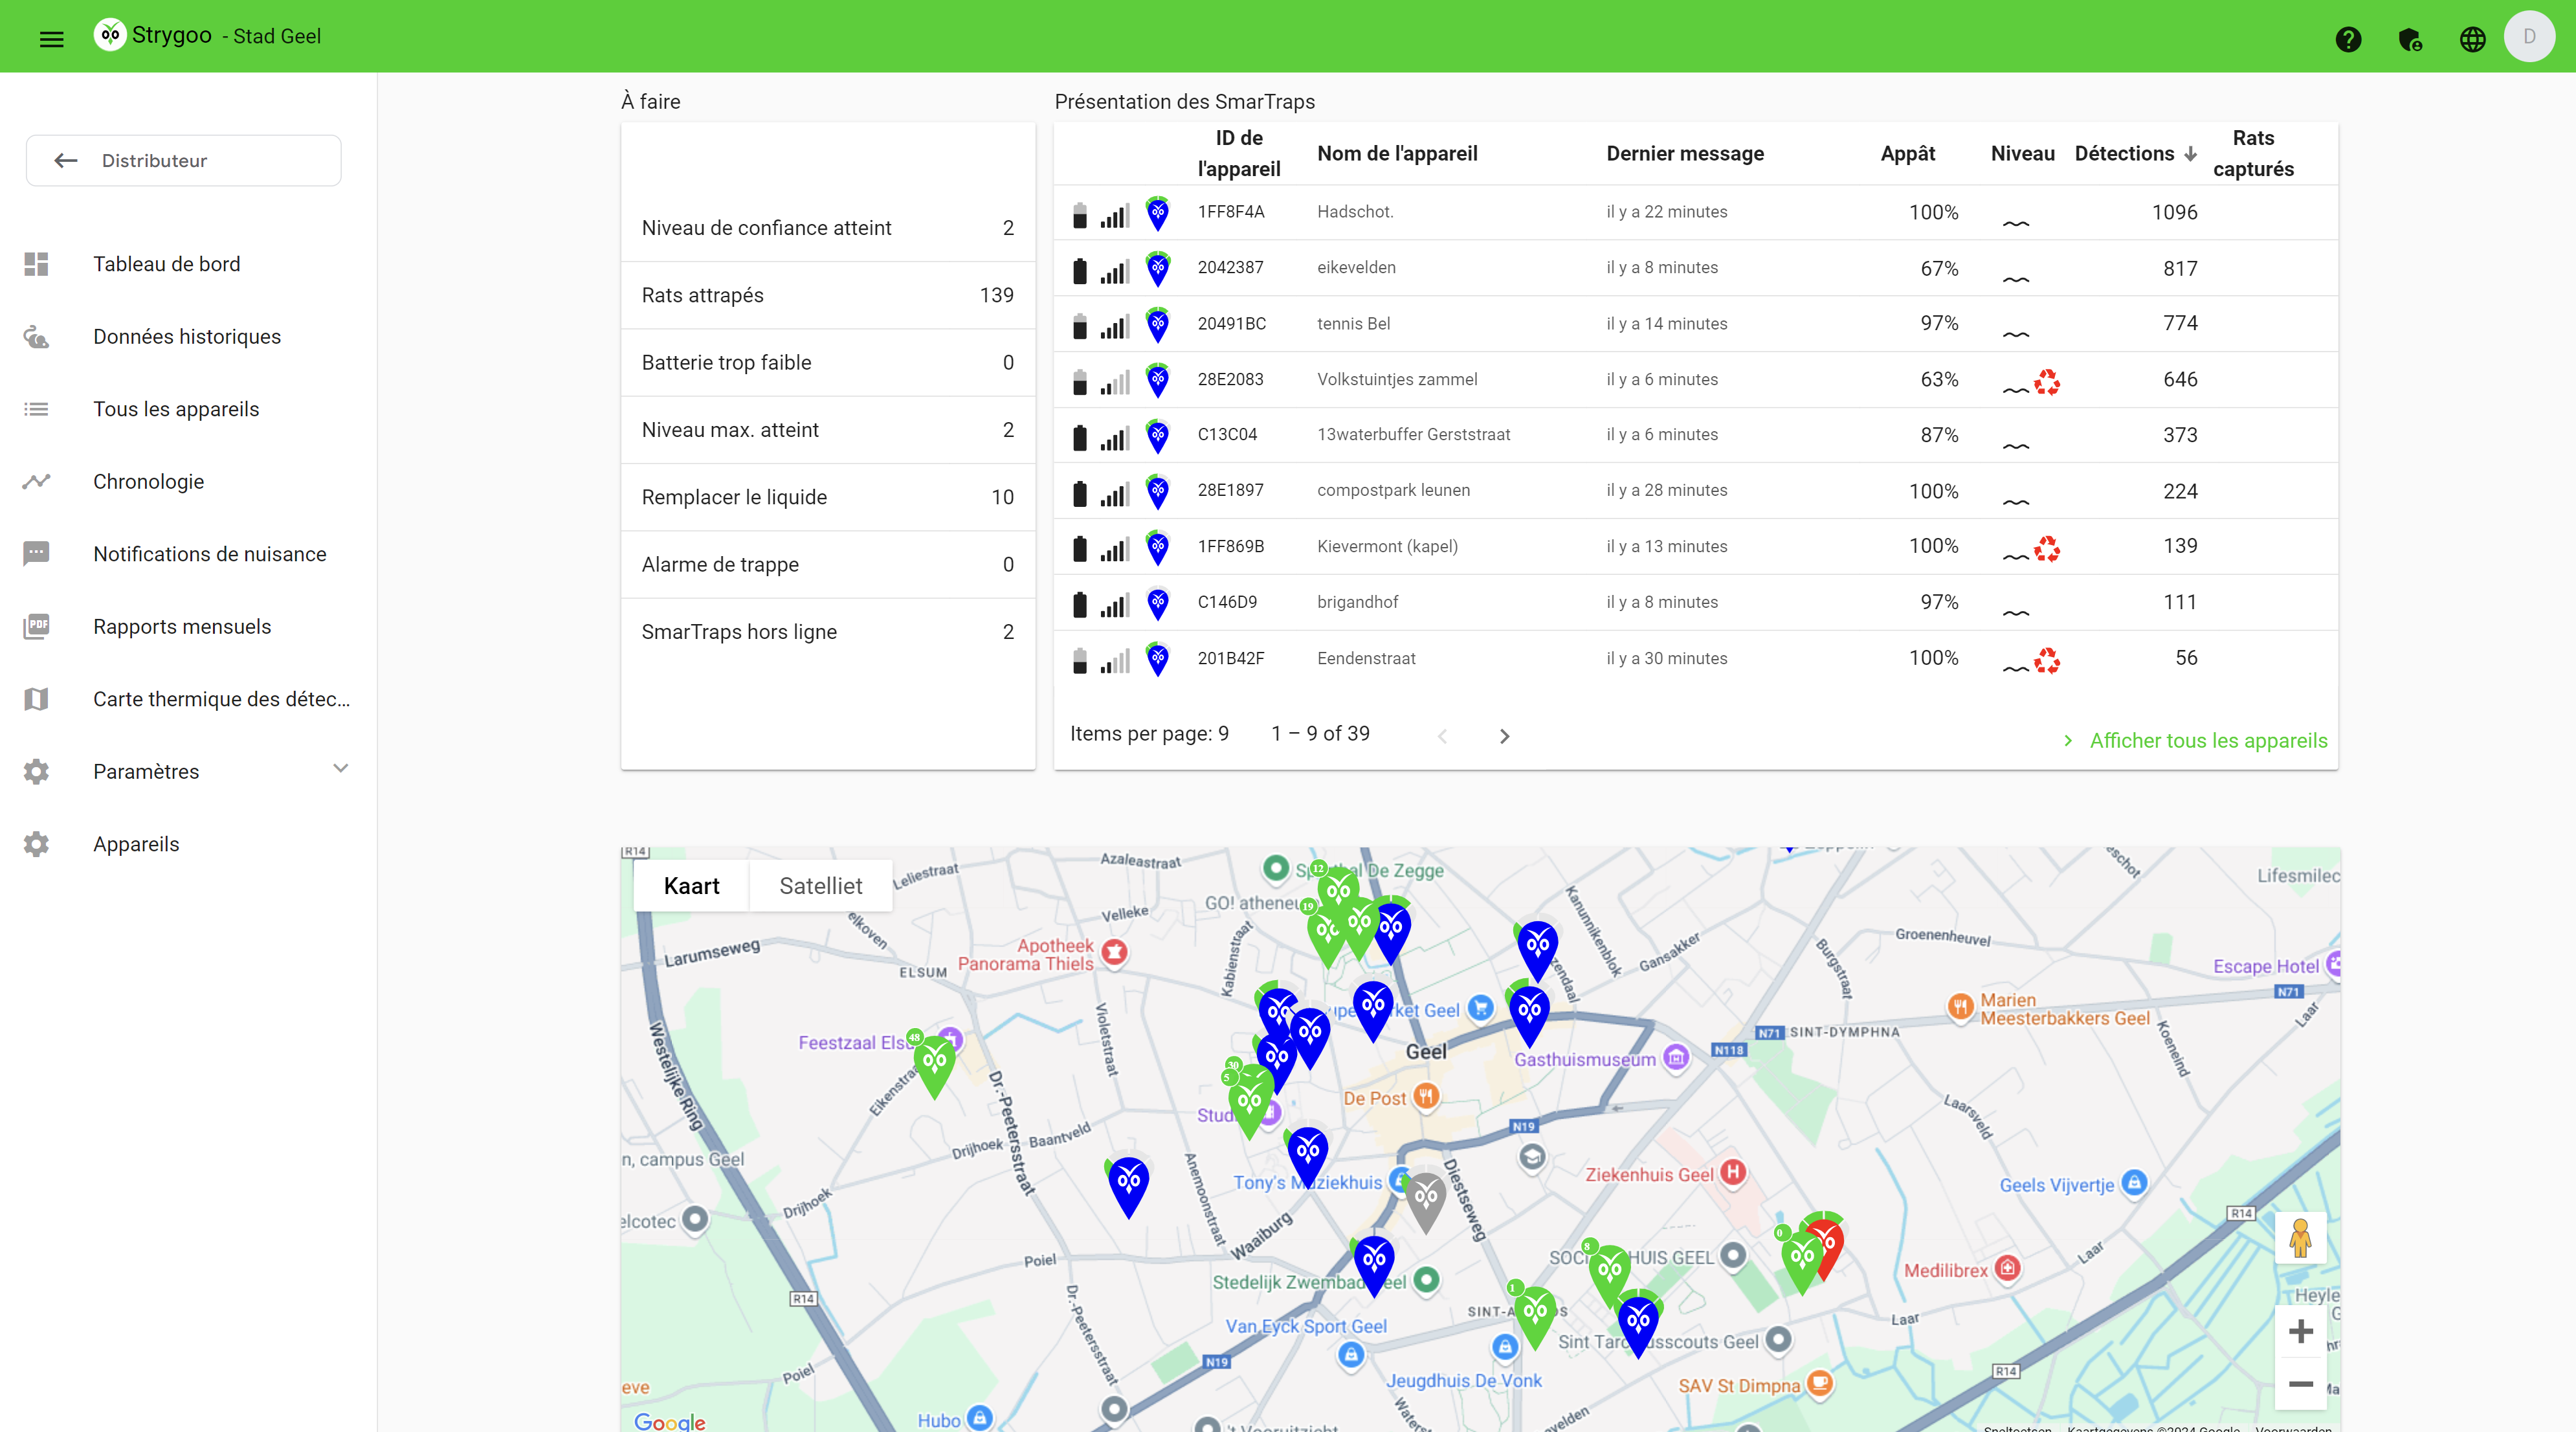Switch map to Kaart view
This screenshot has height=1432, width=2576.
click(x=691, y=886)
